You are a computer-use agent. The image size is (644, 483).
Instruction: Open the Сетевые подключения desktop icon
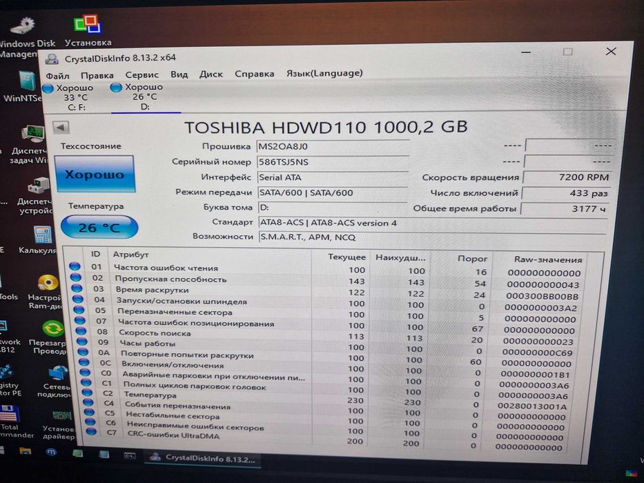click(x=55, y=382)
